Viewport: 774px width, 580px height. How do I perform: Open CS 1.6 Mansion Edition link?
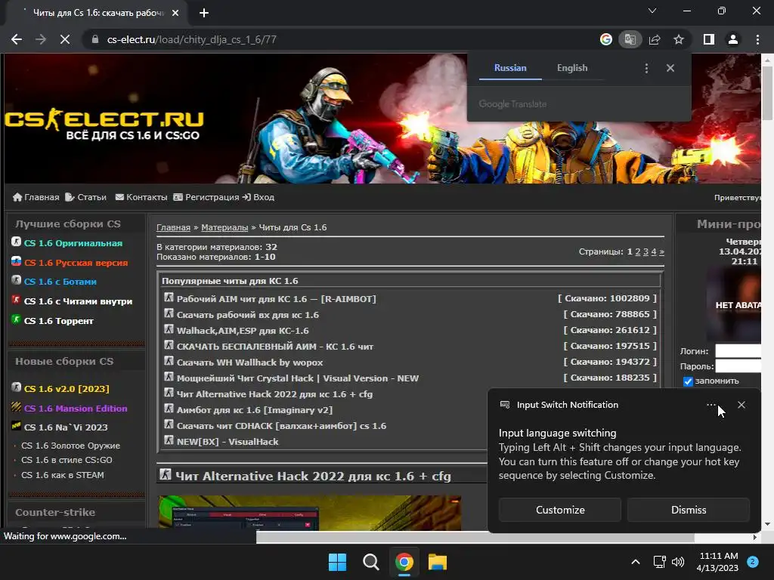[x=76, y=409]
